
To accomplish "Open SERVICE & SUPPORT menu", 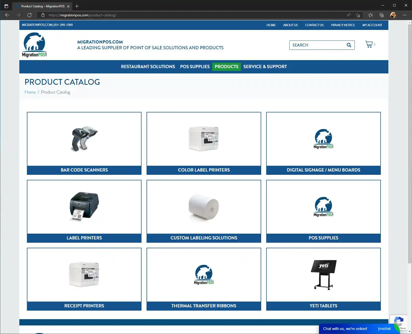I will tap(265, 67).
